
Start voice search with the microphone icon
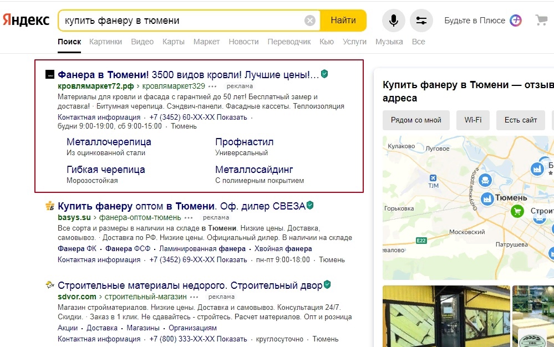[x=393, y=21]
